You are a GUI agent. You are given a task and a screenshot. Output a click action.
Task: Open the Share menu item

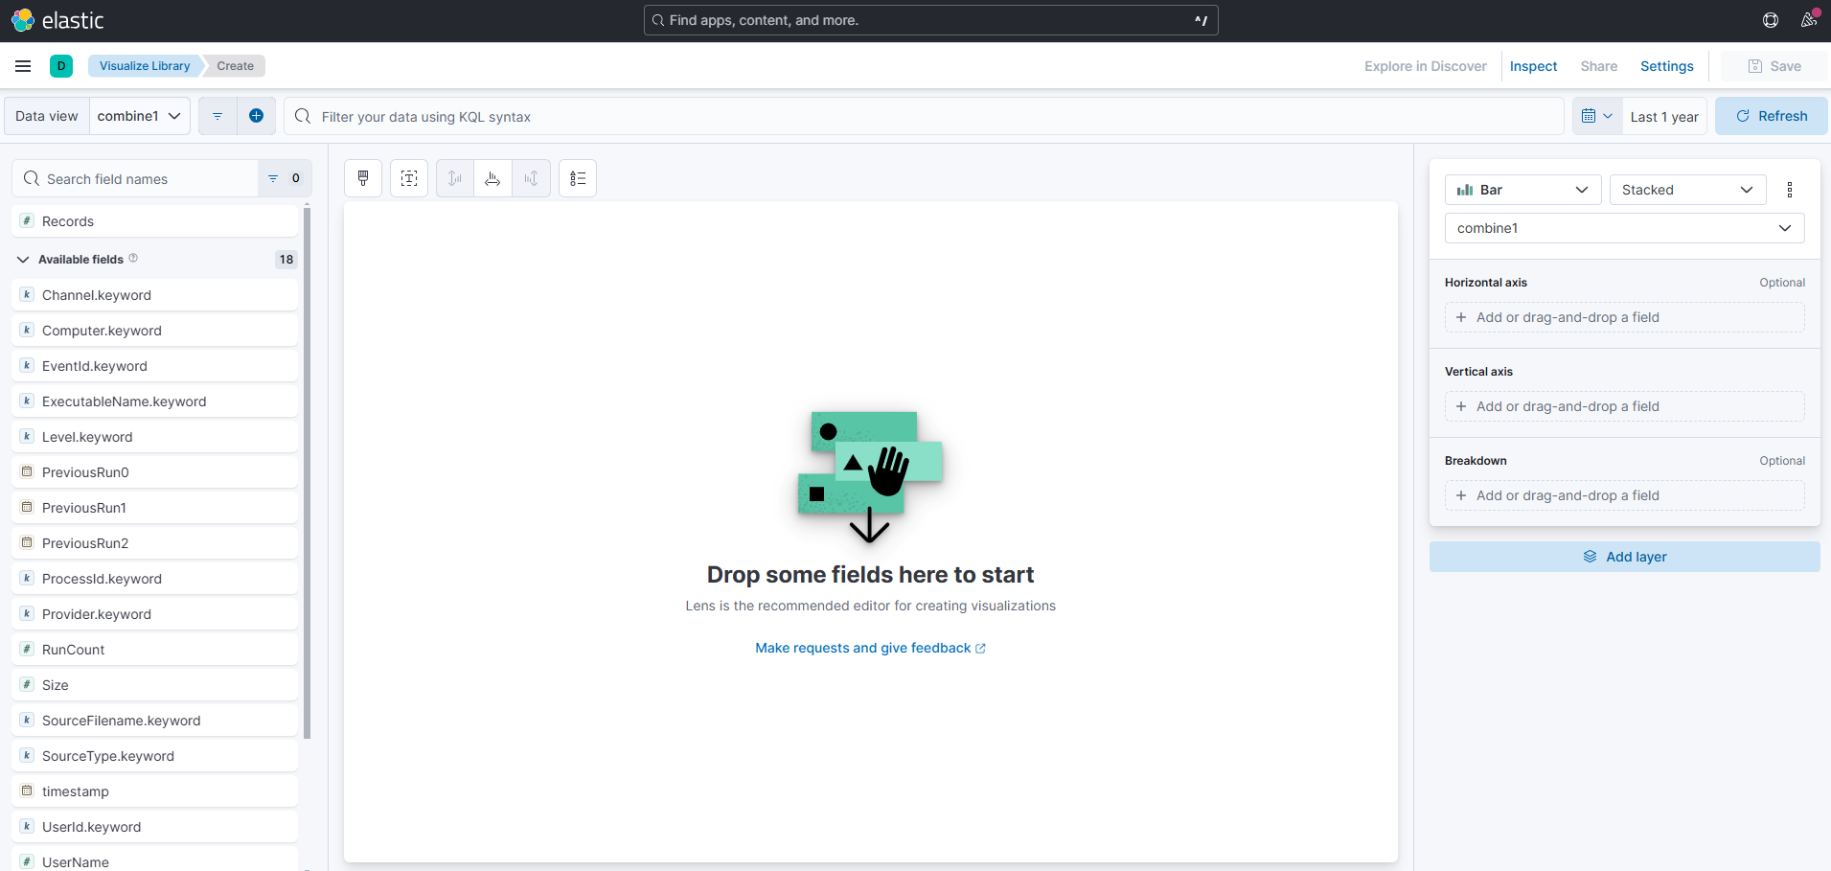[x=1598, y=66]
